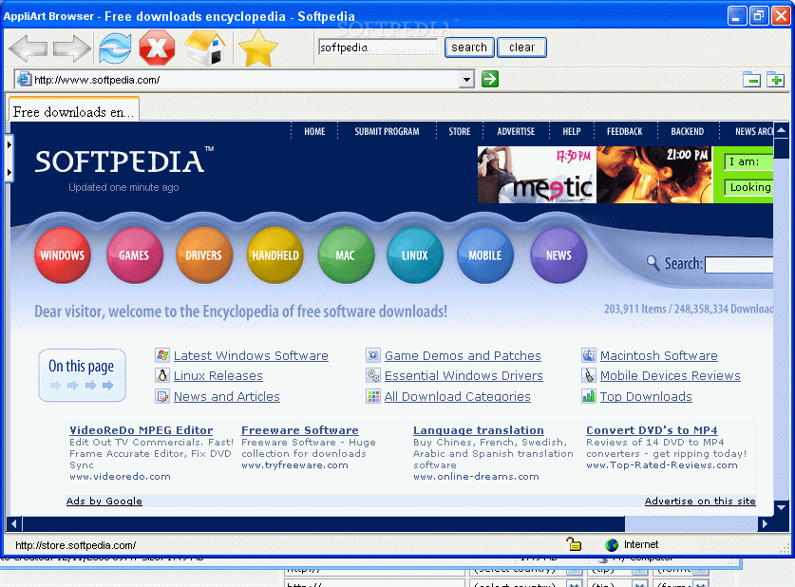The height and width of the screenshot is (587, 795).
Task: Select the 'Free downloads en...' tab
Action: (73, 109)
